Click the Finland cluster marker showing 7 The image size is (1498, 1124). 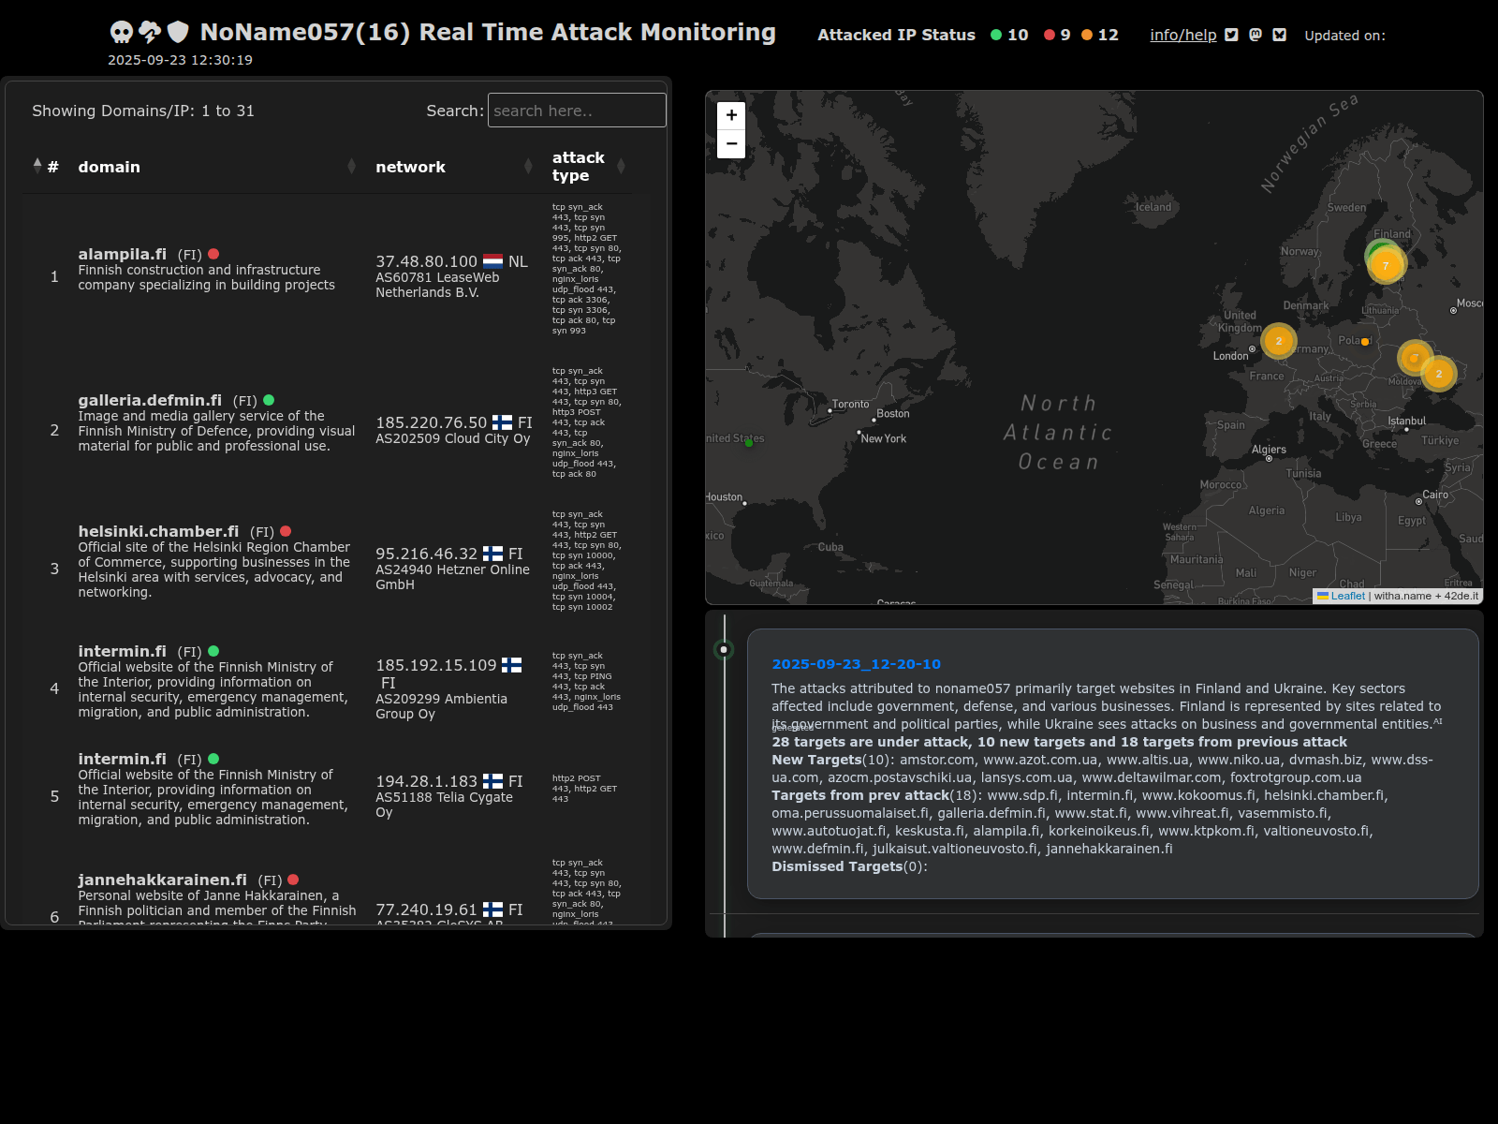pos(1387,265)
